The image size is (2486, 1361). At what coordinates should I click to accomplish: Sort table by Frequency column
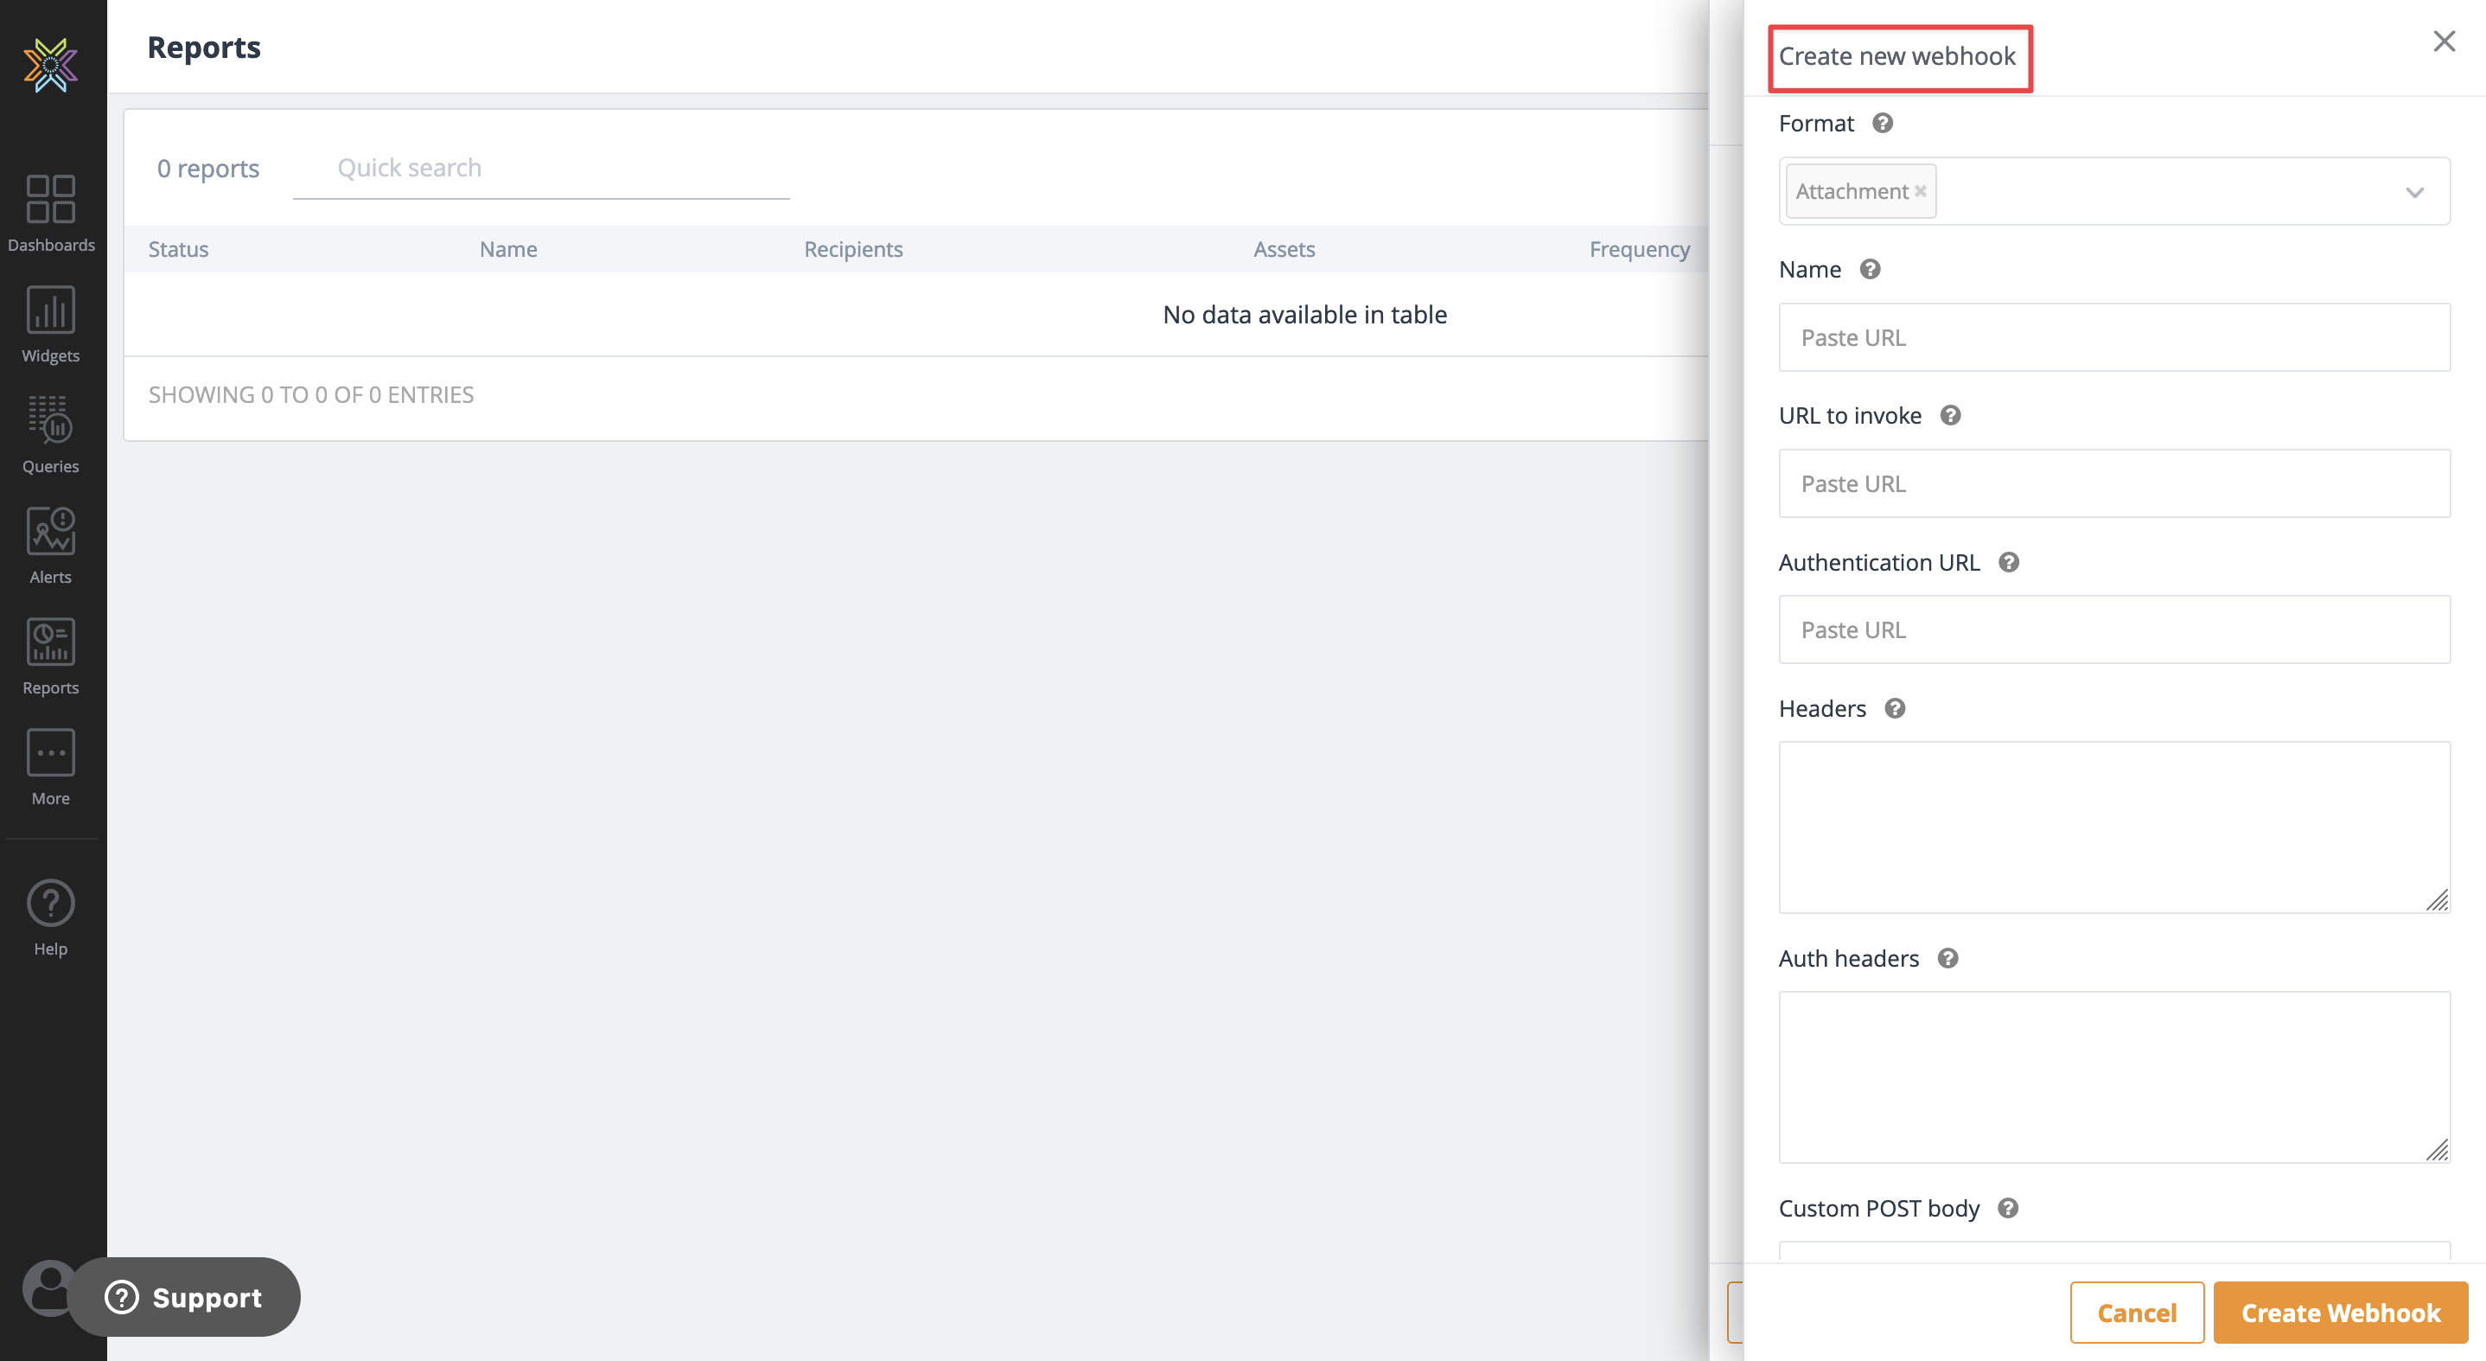[x=1639, y=249]
